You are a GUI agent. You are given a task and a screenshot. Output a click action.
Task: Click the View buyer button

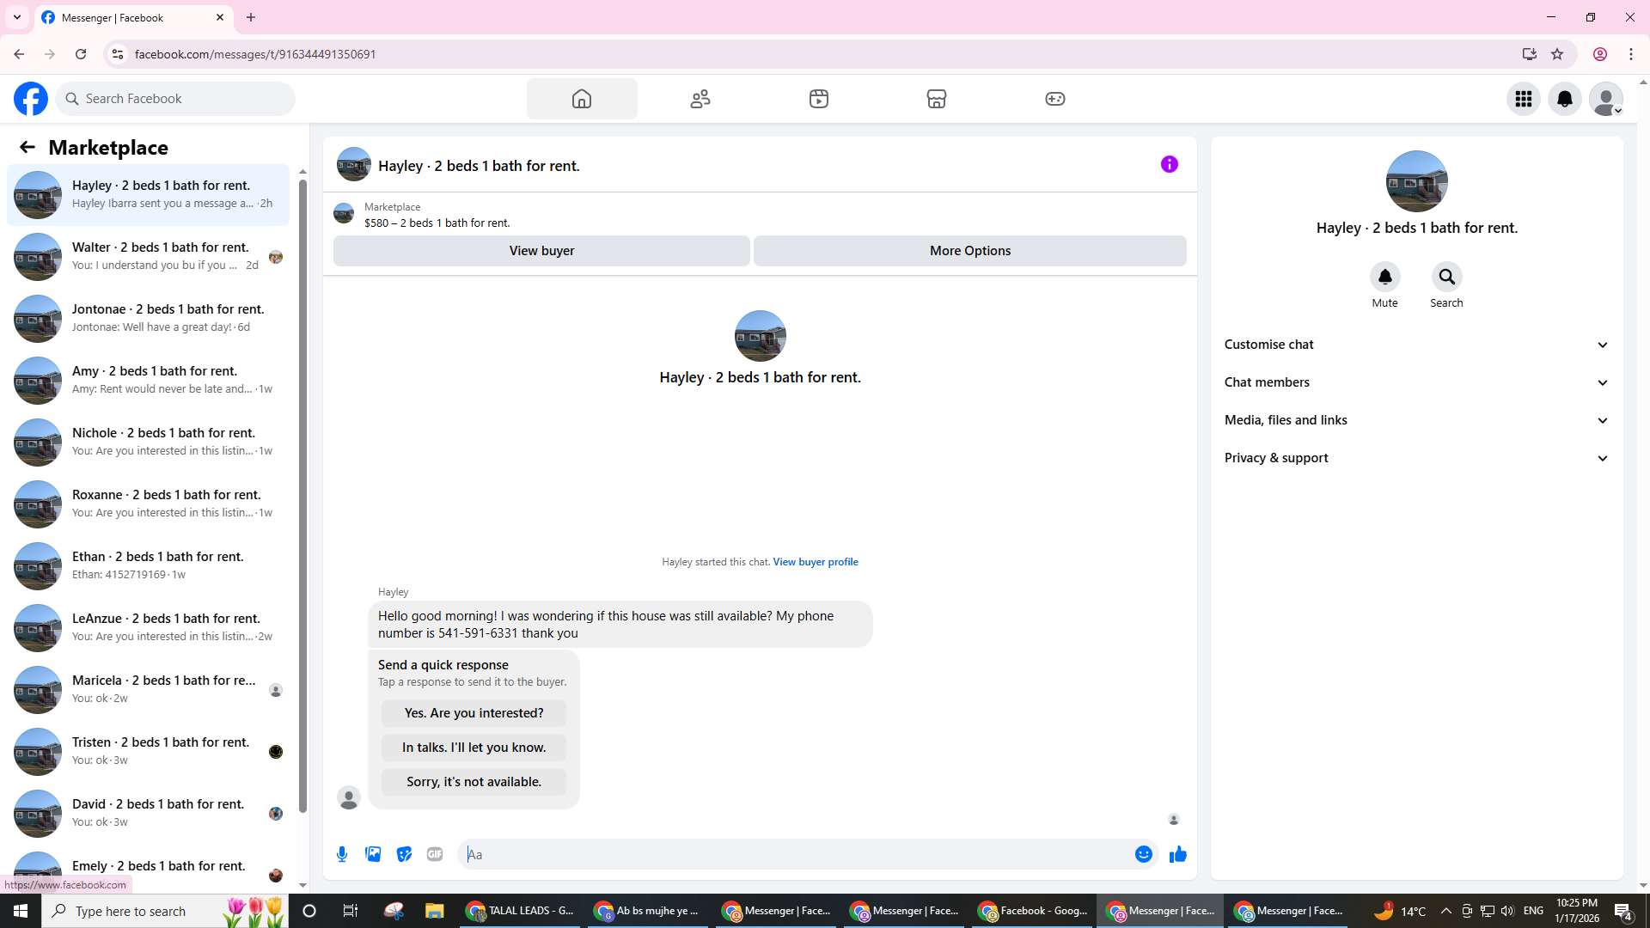541,251
